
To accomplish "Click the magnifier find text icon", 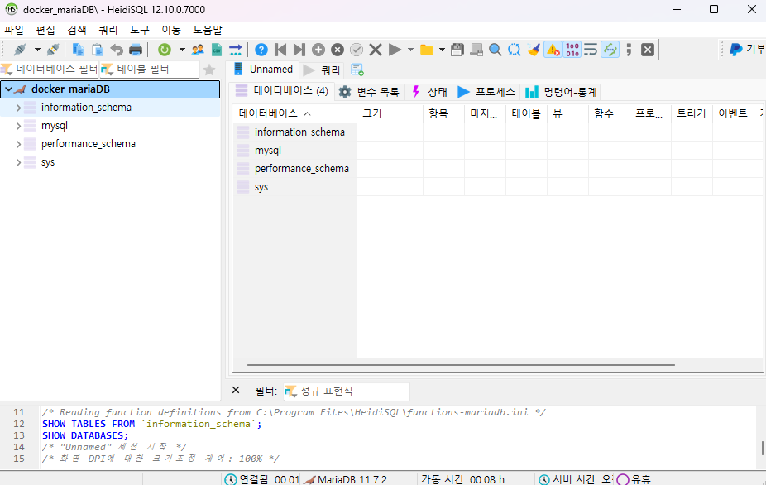I will pyautogui.click(x=495, y=50).
